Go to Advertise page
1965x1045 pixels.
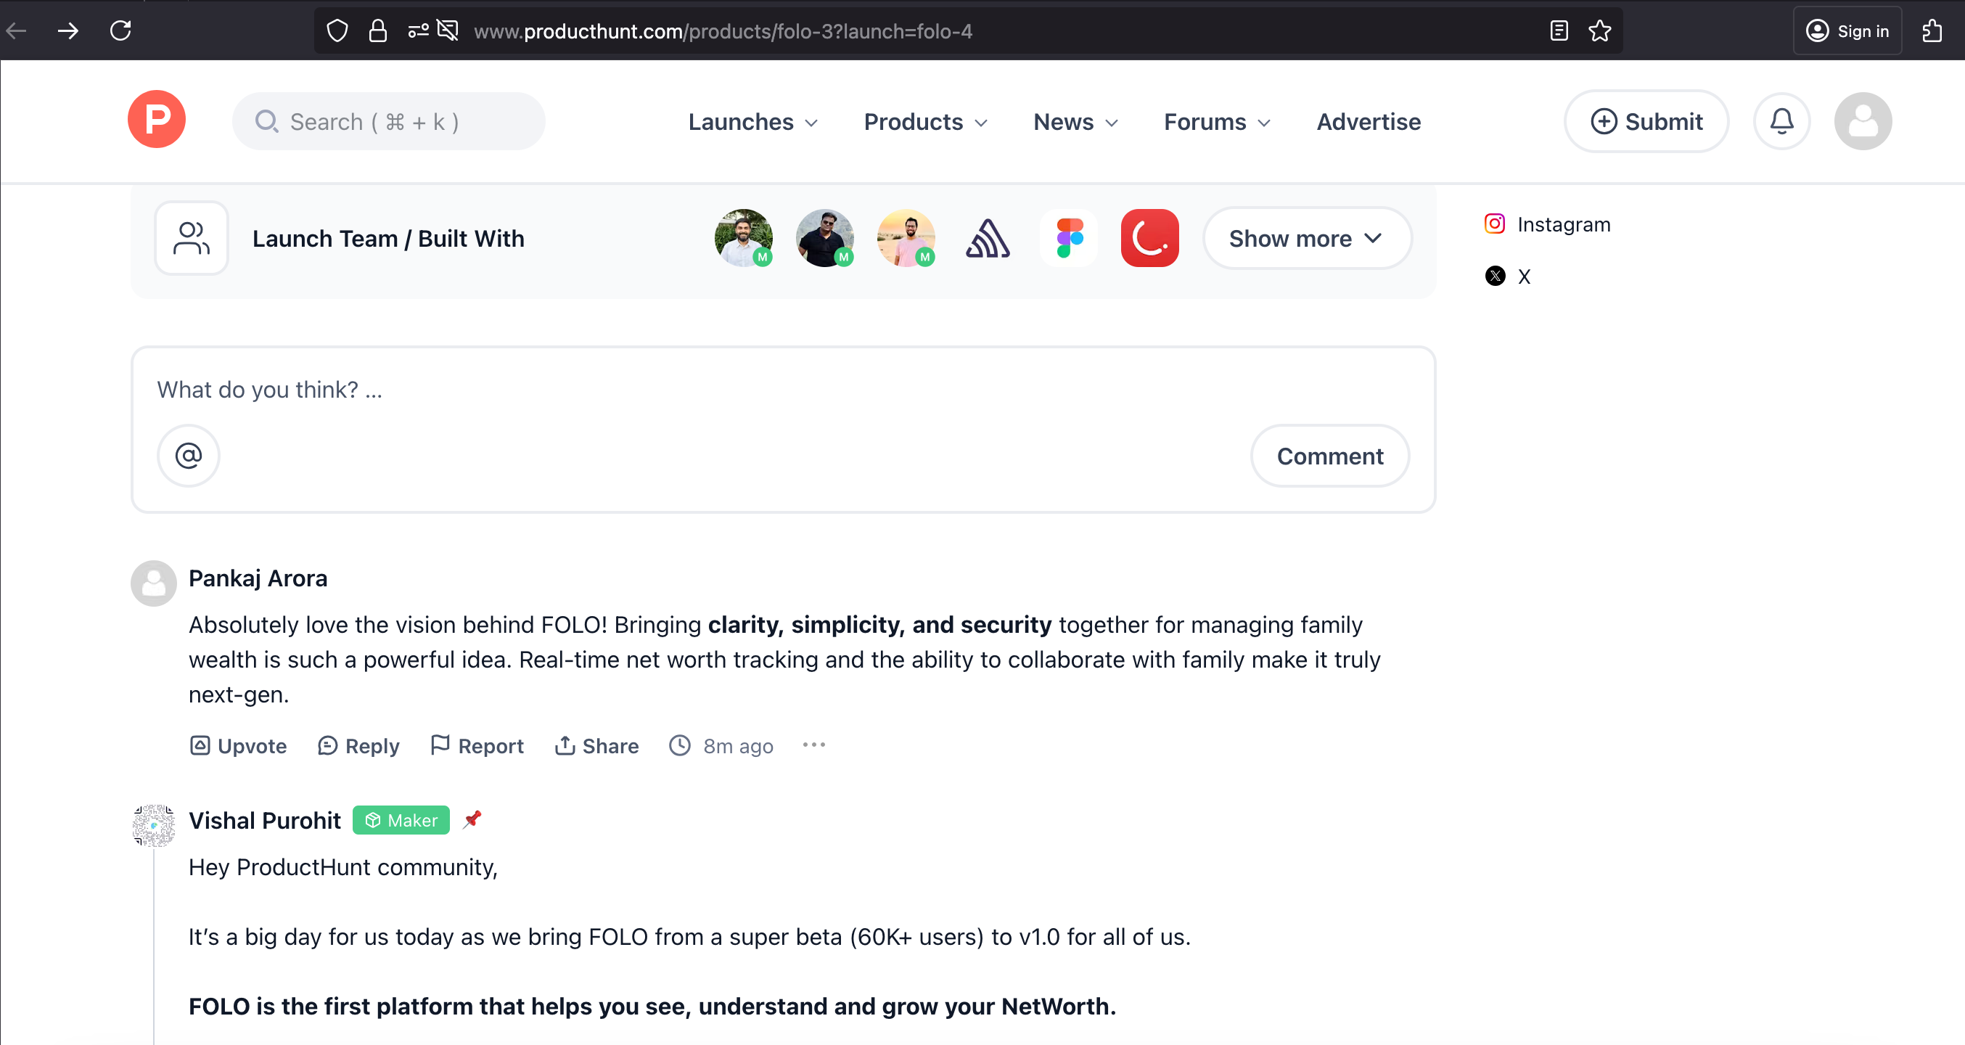click(1369, 122)
